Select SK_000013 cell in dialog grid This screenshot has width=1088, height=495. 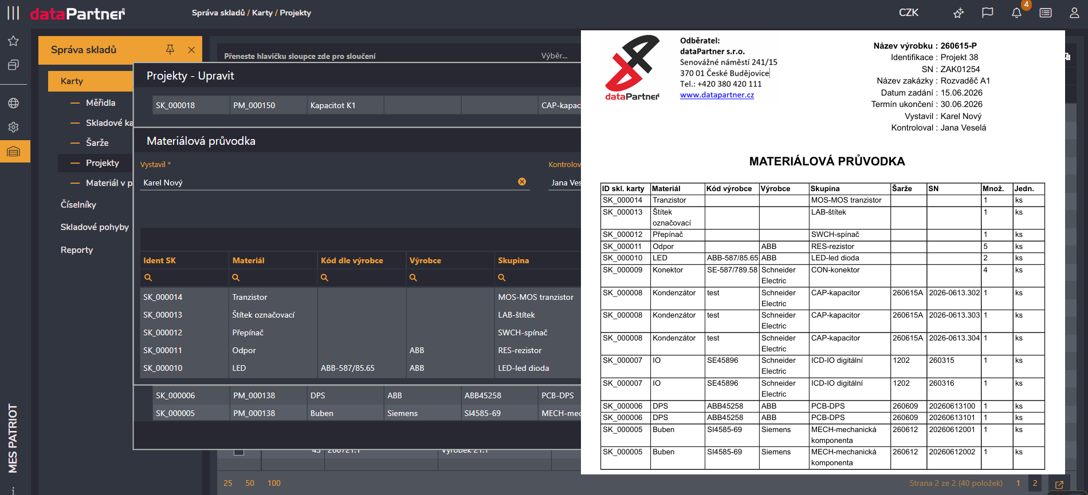click(184, 315)
